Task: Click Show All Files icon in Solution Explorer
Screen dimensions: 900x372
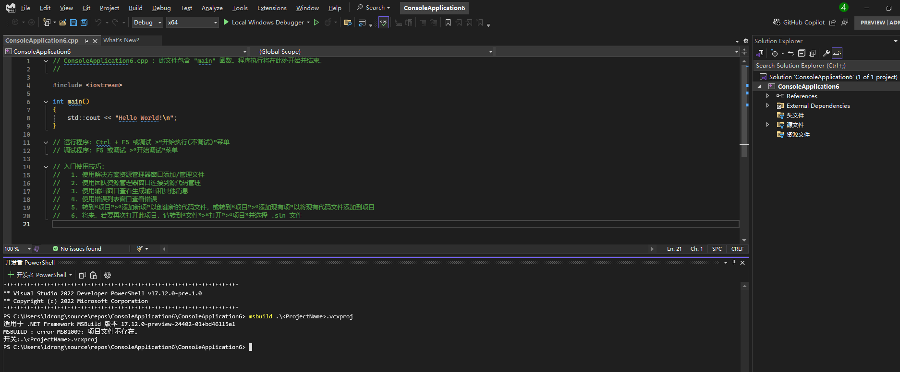Action: click(x=812, y=53)
